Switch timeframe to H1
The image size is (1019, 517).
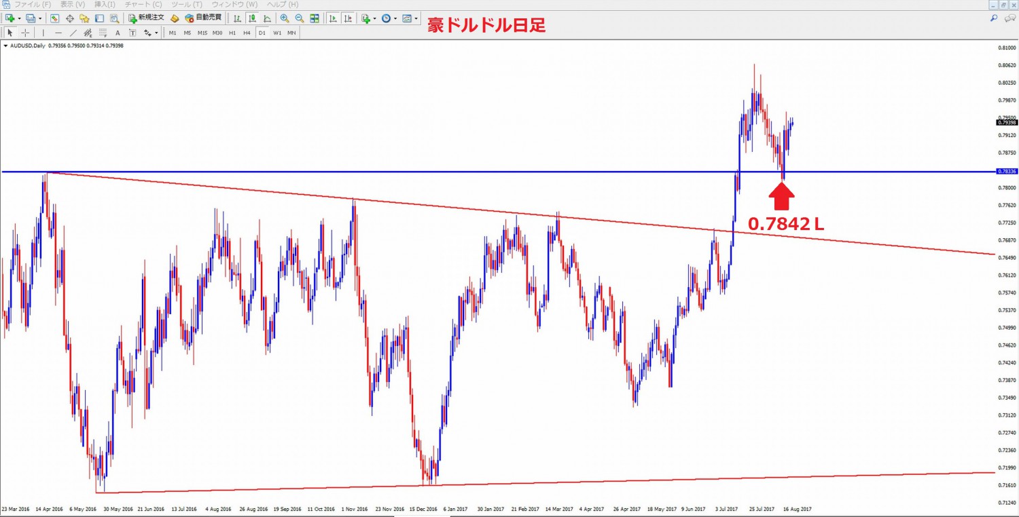pos(232,33)
